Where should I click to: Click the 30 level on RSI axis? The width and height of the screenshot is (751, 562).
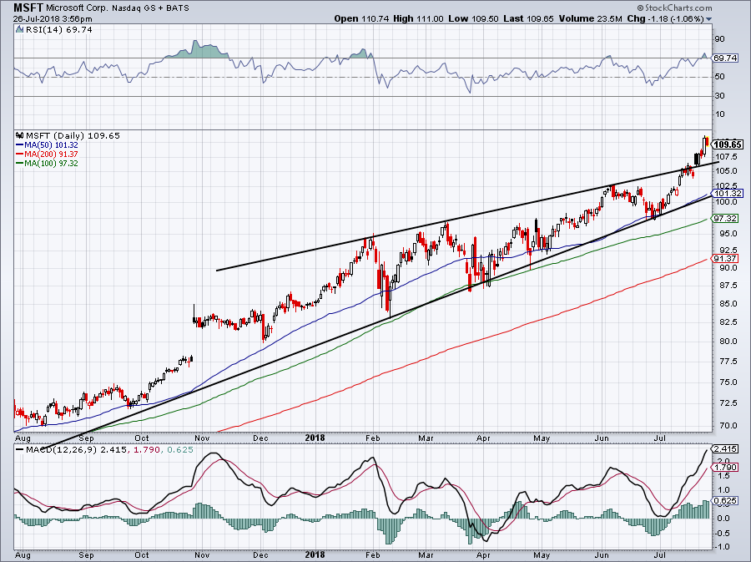719,96
